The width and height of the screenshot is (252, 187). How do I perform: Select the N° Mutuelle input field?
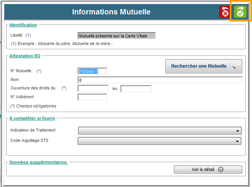tap(92, 71)
